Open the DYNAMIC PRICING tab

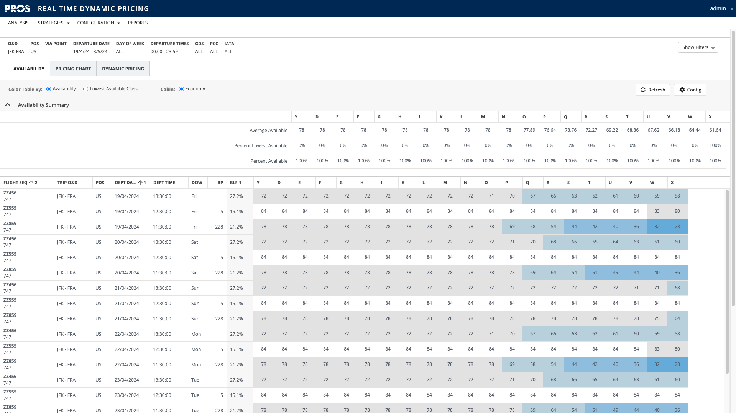click(123, 69)
